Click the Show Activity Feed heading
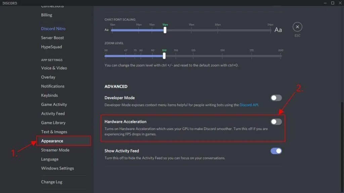The height and width of the screenshot is (193, 344). pos(122,151)
